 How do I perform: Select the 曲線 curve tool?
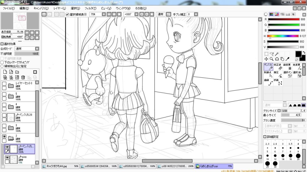tap(268, 82)
